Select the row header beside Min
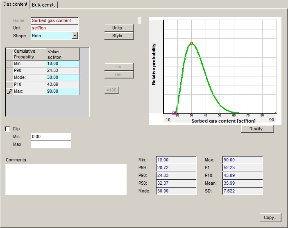 [9, 64]
